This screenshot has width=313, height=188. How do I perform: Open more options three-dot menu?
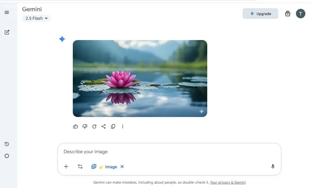pos(122,127)
